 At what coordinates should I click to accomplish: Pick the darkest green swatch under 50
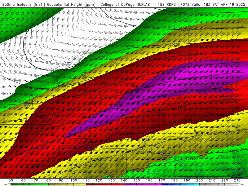[x=14, y=184]
